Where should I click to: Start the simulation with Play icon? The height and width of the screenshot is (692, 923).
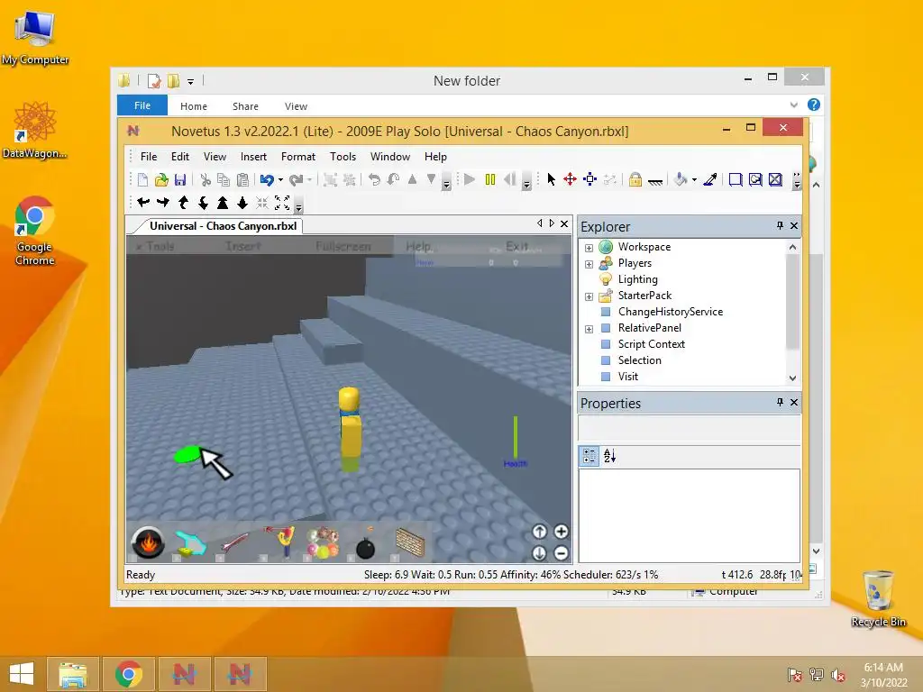(469, 179)
